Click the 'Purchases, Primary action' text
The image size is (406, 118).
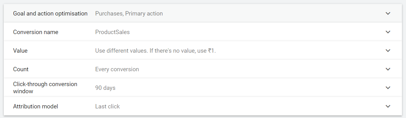(129, 14)
